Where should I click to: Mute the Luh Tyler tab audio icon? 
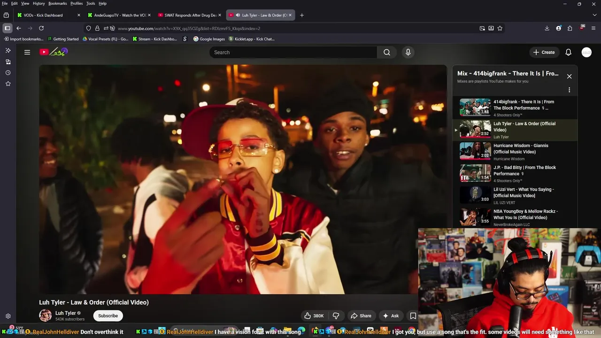coord(238,15)
